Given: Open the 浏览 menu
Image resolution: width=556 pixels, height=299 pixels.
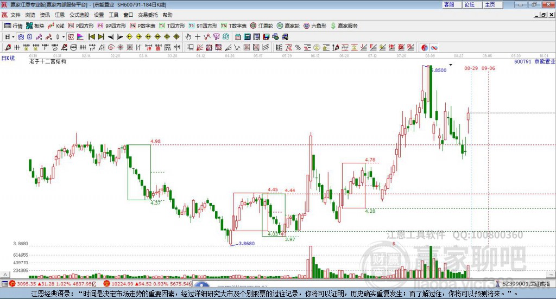Looking at the screenshot, I should coord(30,15).
